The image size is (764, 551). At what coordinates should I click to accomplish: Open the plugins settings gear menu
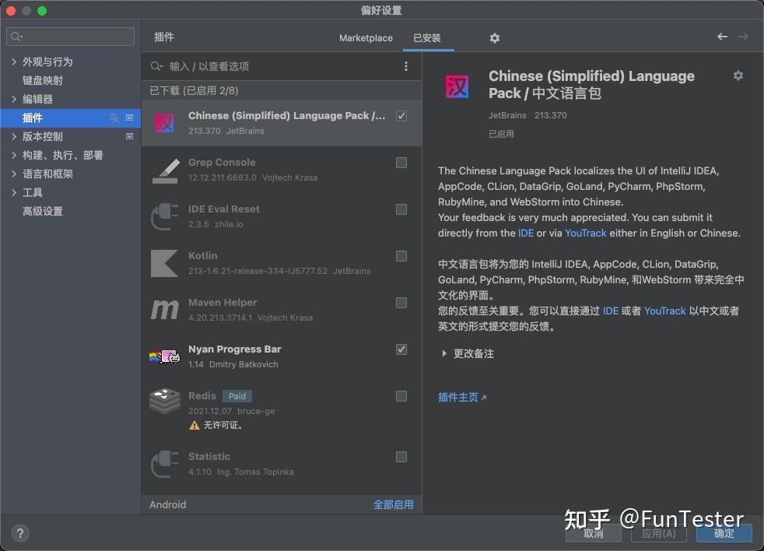click(493, 37)
